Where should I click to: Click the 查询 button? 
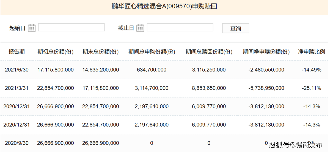[x=236, y=28]
